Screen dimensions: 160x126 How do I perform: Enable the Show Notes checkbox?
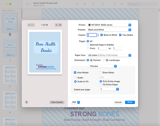(x=100, y=73)
